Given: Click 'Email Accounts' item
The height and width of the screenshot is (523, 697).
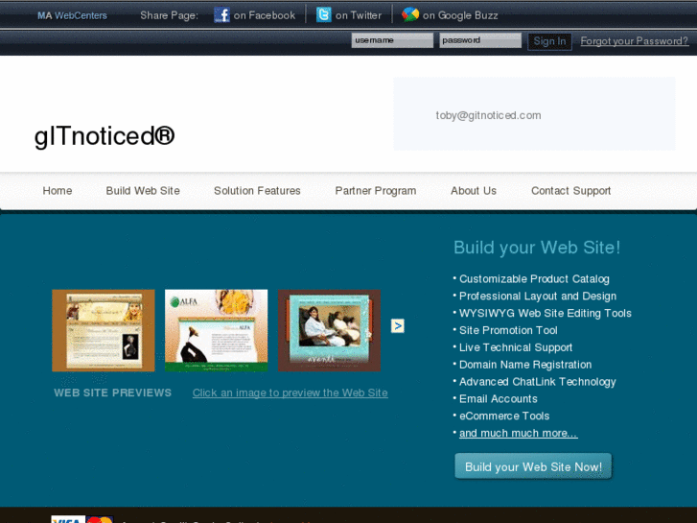Looking at the screenshot, I should (498, 399).
